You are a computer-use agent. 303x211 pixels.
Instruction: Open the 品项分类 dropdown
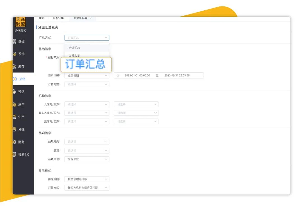pos(87,142)
